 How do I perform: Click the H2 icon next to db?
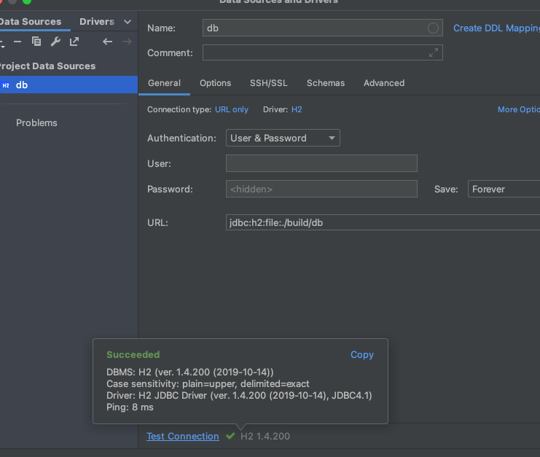coord(6,85)
